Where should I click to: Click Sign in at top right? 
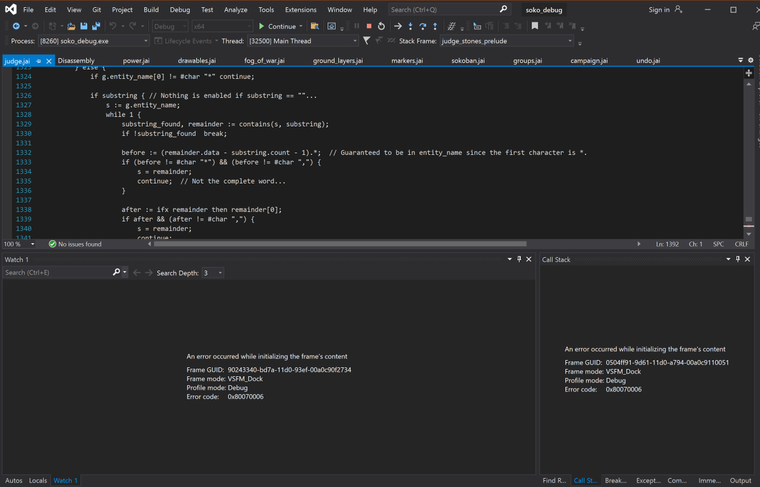(666, 9)
